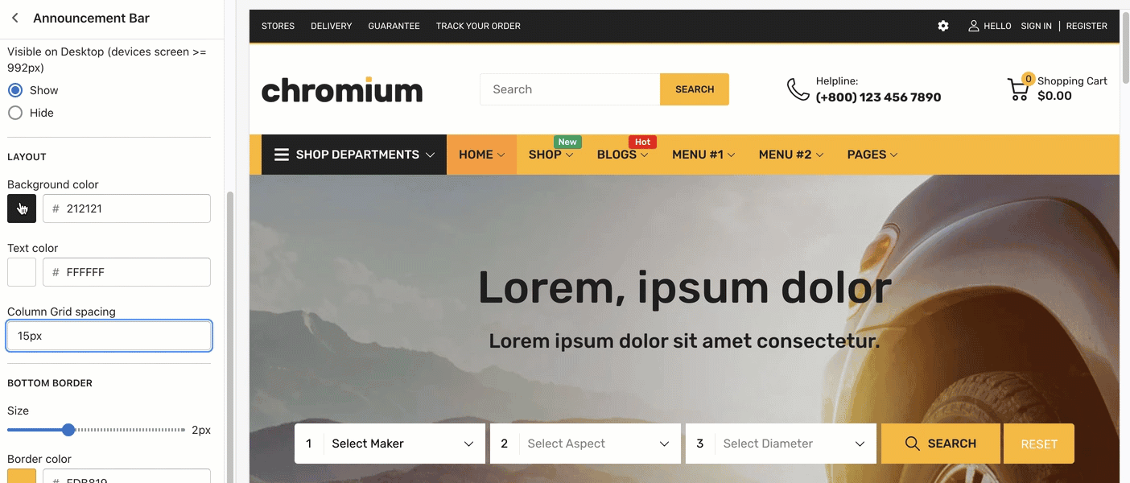Click the New badge above Shop

pyautogui.click(x=567, y=142)
